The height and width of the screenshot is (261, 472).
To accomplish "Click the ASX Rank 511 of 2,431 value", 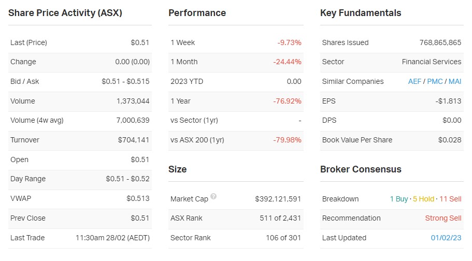I will point(280,218).
